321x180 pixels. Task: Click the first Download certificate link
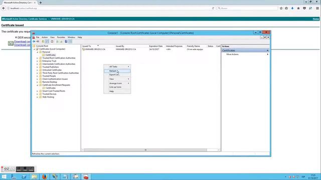coord(22,41)
